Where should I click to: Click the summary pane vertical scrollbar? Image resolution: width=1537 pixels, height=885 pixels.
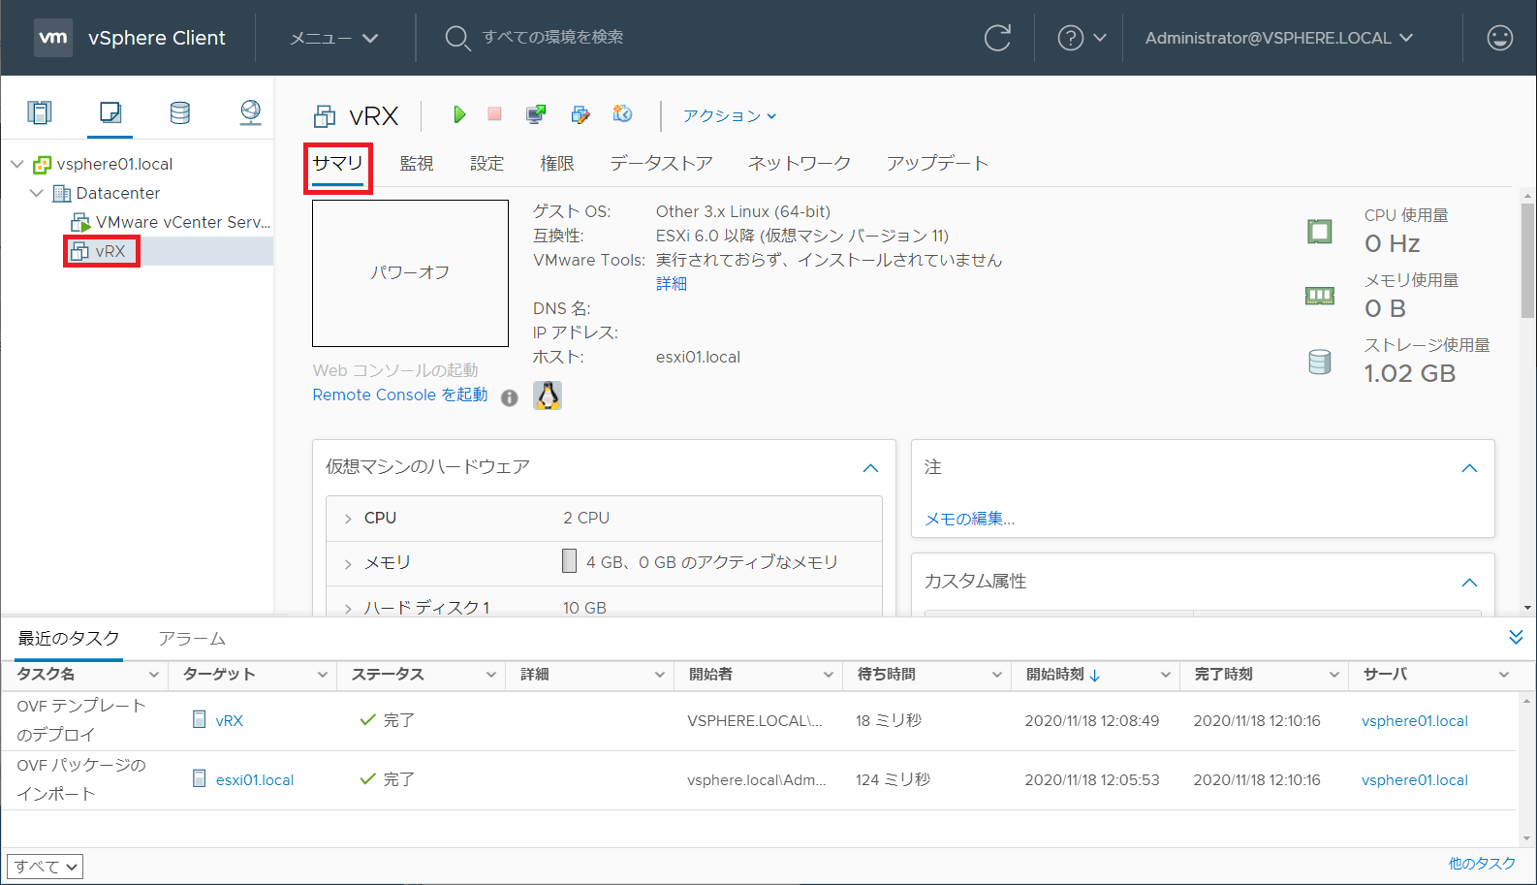[1527, 260]
